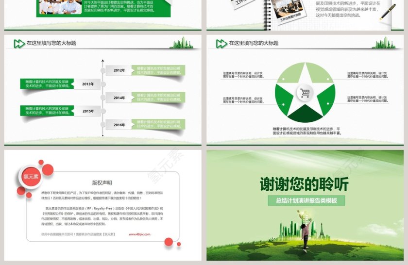This screenshot has height=265, width=408.
Task: Select the darkest green bottom segment of the star circle
Action: pyautogui.click(x=305, y=115)
